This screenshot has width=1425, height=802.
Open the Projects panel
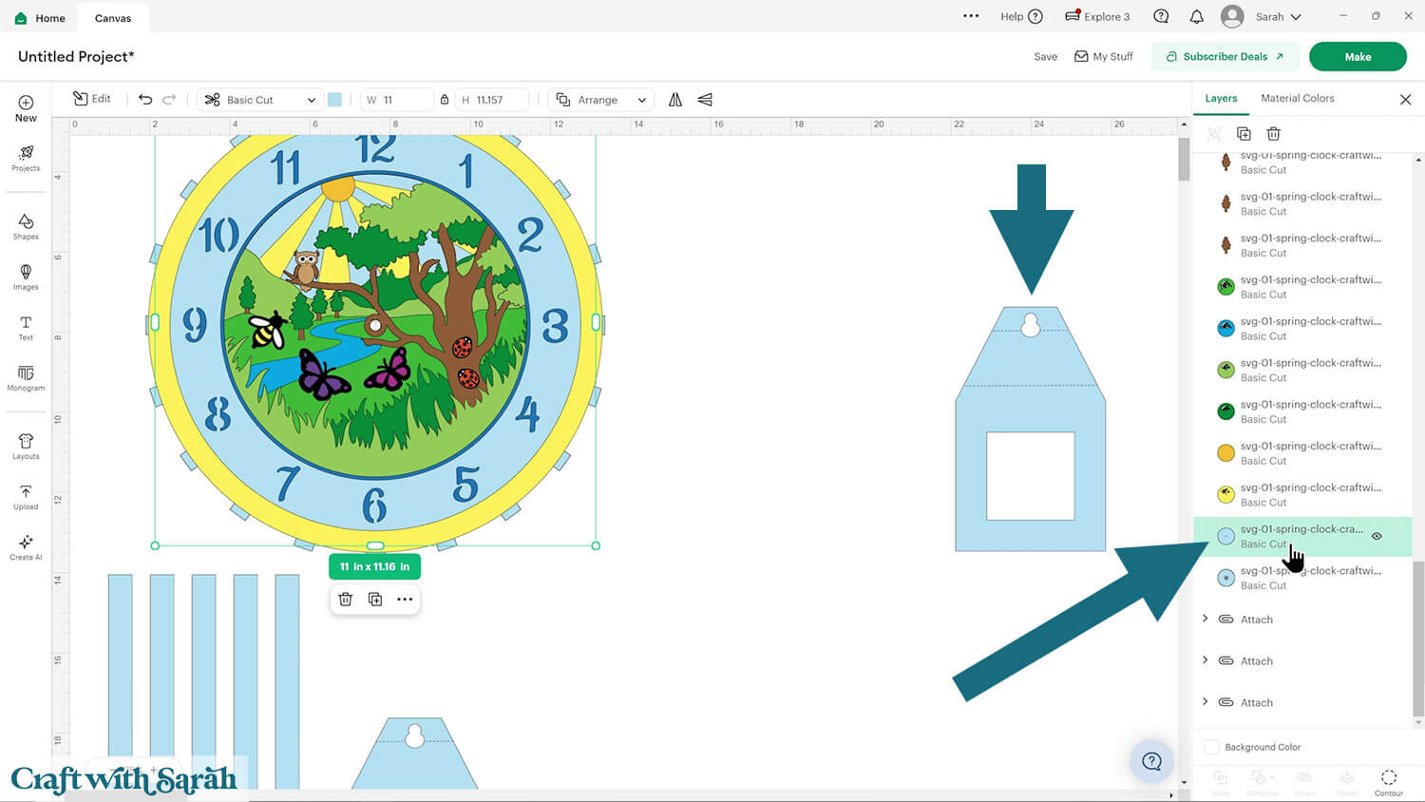click(x=26, y=158)
